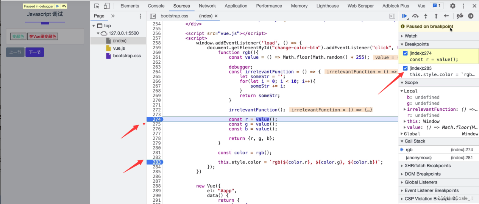Expand irrelevantFunction scope variable
479x204 pixels.
pyautogui.click(x=405, y=109)
